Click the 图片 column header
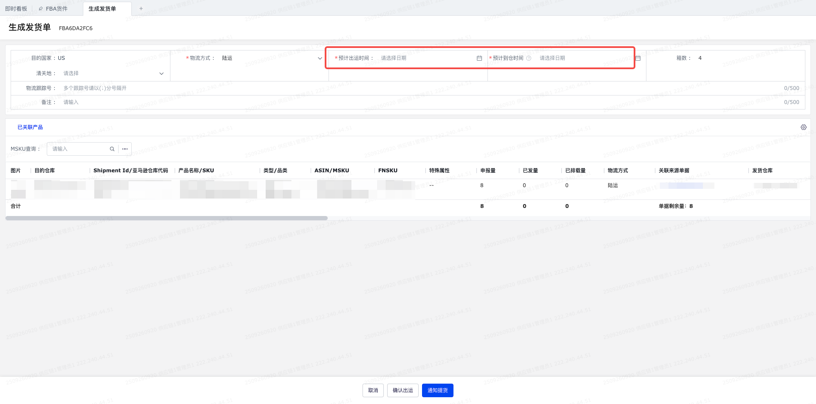 16,171
